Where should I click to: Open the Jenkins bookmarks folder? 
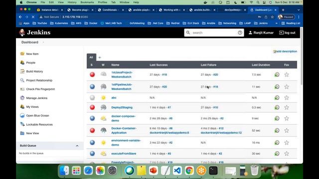[261, 23]
